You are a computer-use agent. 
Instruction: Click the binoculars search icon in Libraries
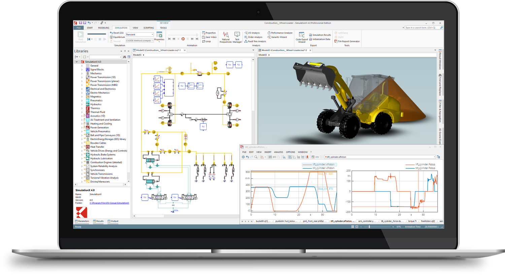point(125,57)
